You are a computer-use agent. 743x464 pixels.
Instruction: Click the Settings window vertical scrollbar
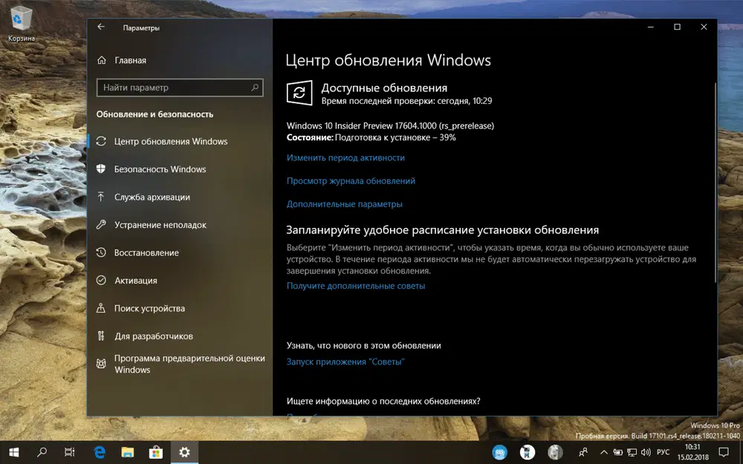tap(715, 183)
